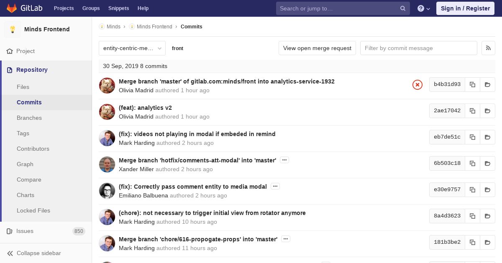The height and width of the screenshot is (263, 502).
Task: Expand description of Correctly pass comment entity commit
Action: [x=275, y=186]
